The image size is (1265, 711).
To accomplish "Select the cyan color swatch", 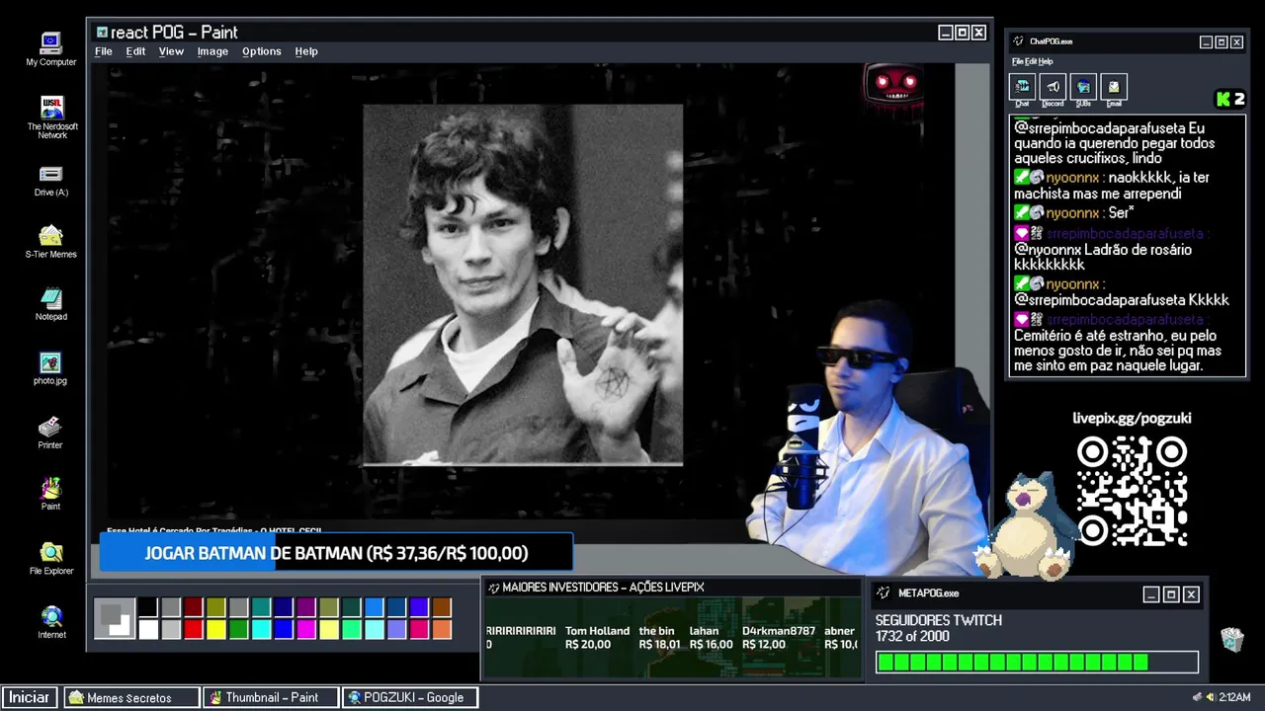I will click(x=261, y=629).
